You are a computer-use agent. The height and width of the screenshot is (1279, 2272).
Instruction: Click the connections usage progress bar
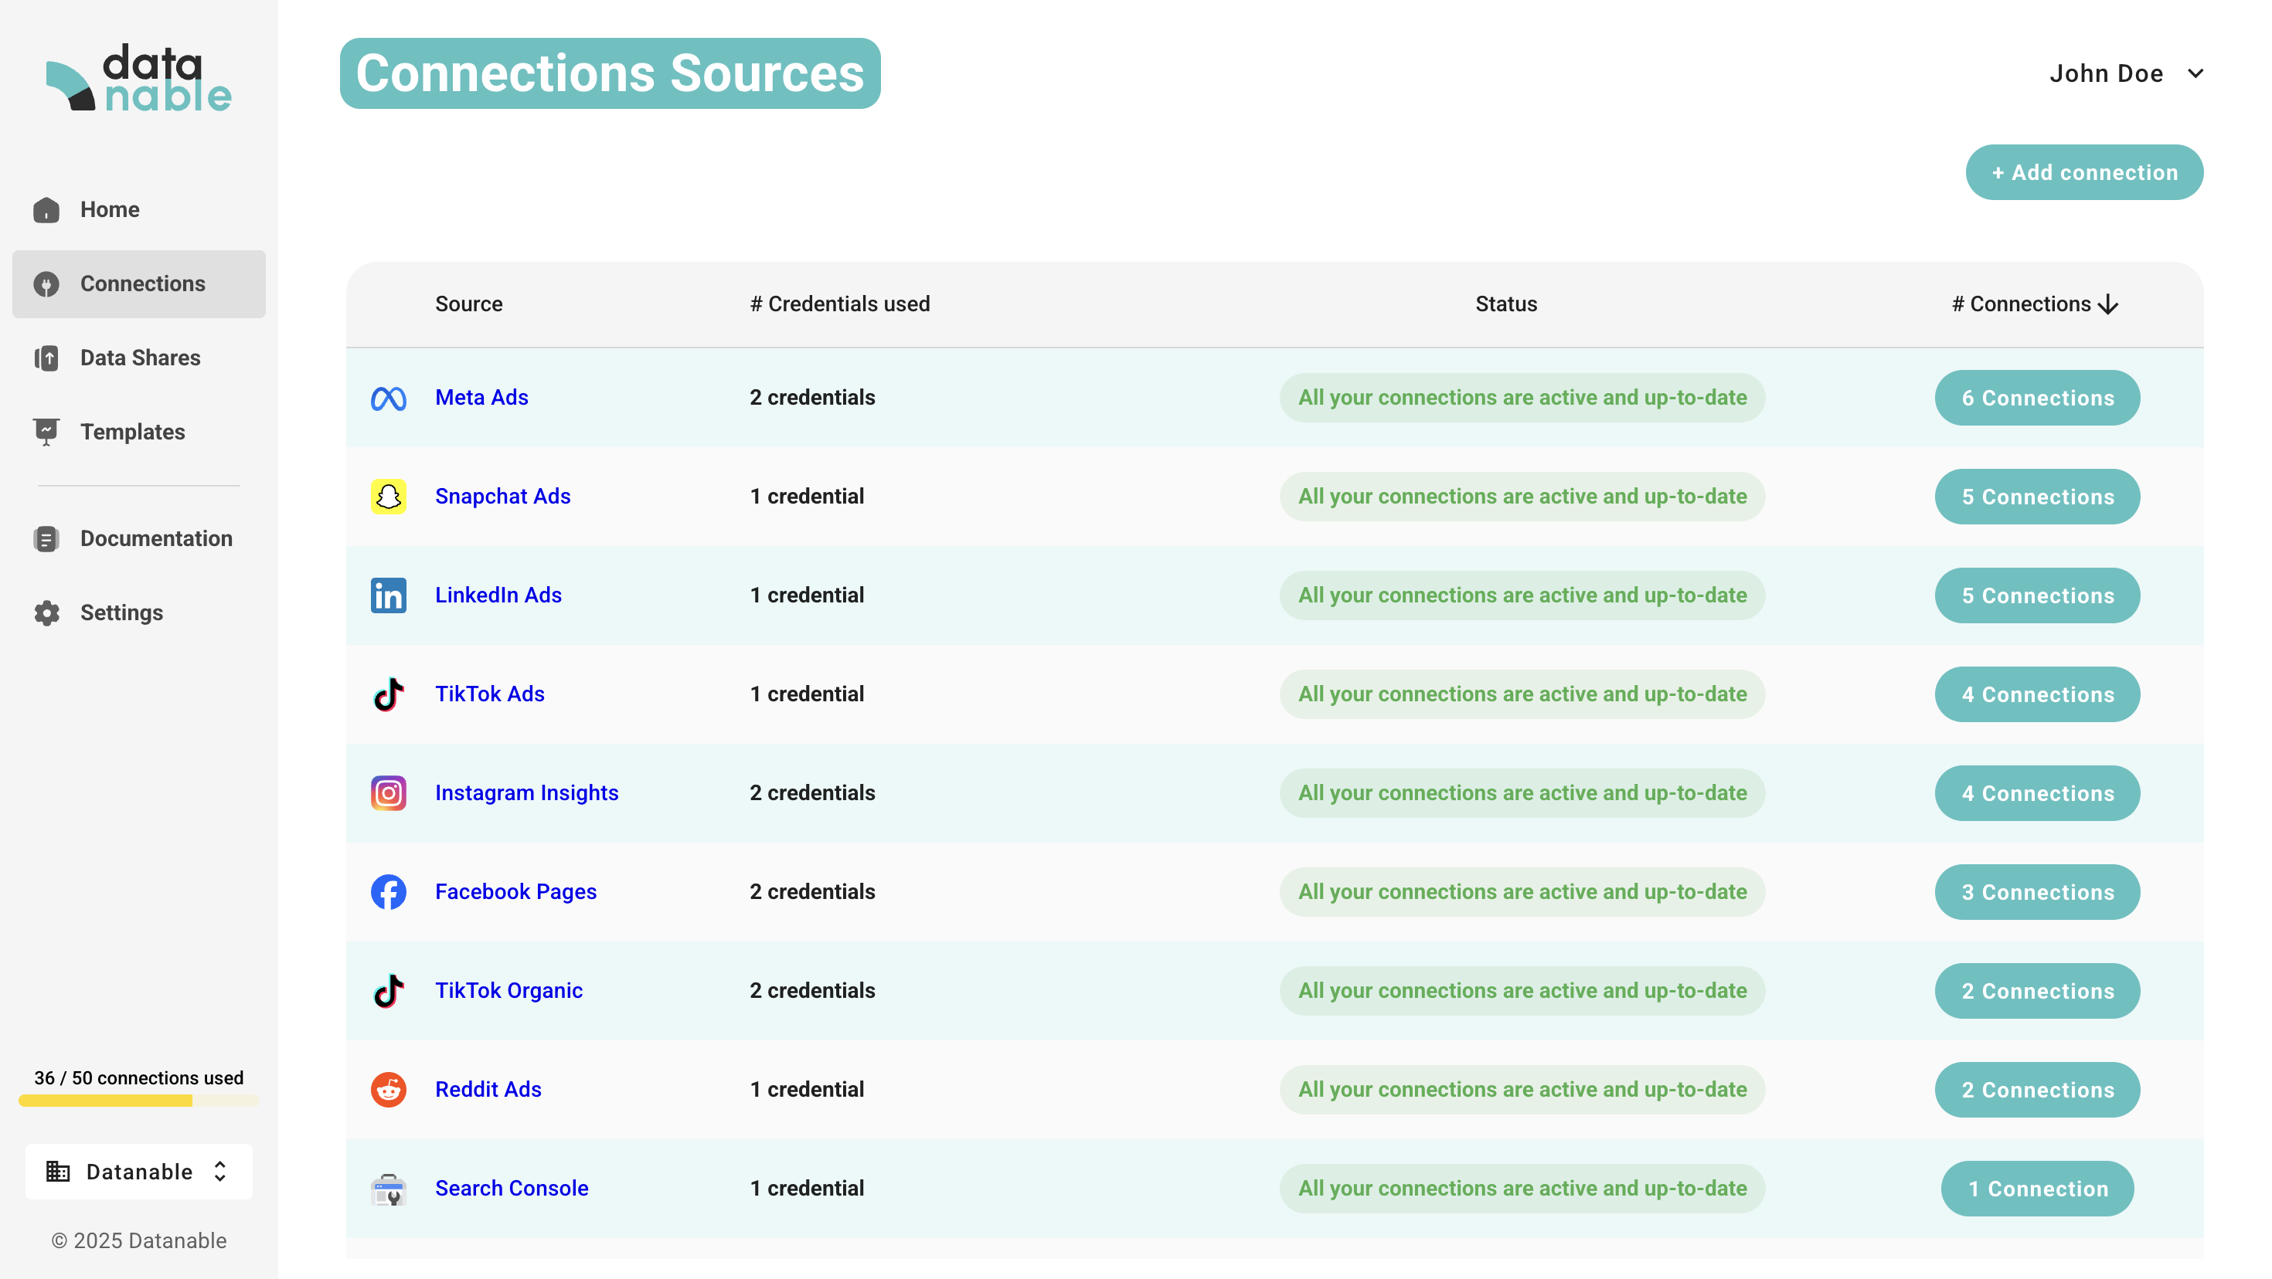(x=138, y=1100)
